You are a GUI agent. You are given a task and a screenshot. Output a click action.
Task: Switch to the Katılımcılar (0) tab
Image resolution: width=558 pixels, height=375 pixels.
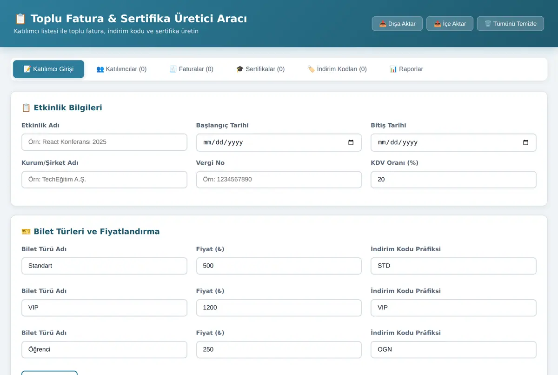click(x=121, y=69)
